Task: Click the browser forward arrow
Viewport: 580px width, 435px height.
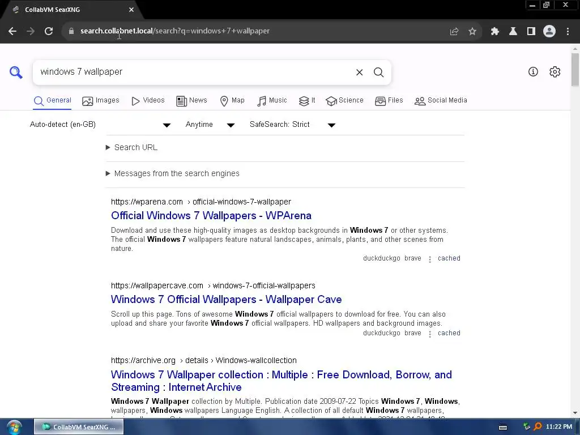Action: point(31,31)
